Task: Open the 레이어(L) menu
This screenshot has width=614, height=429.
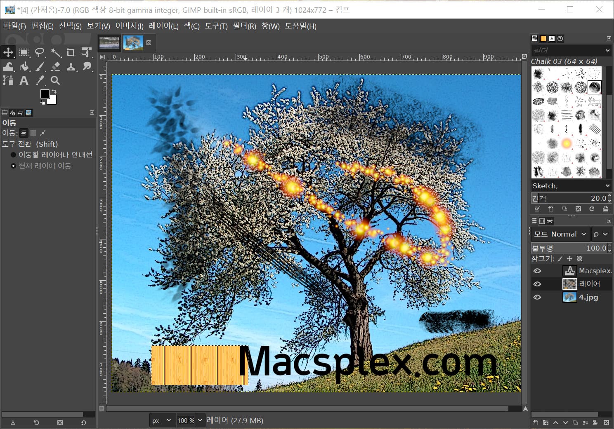Action: [x=163, y=26]
